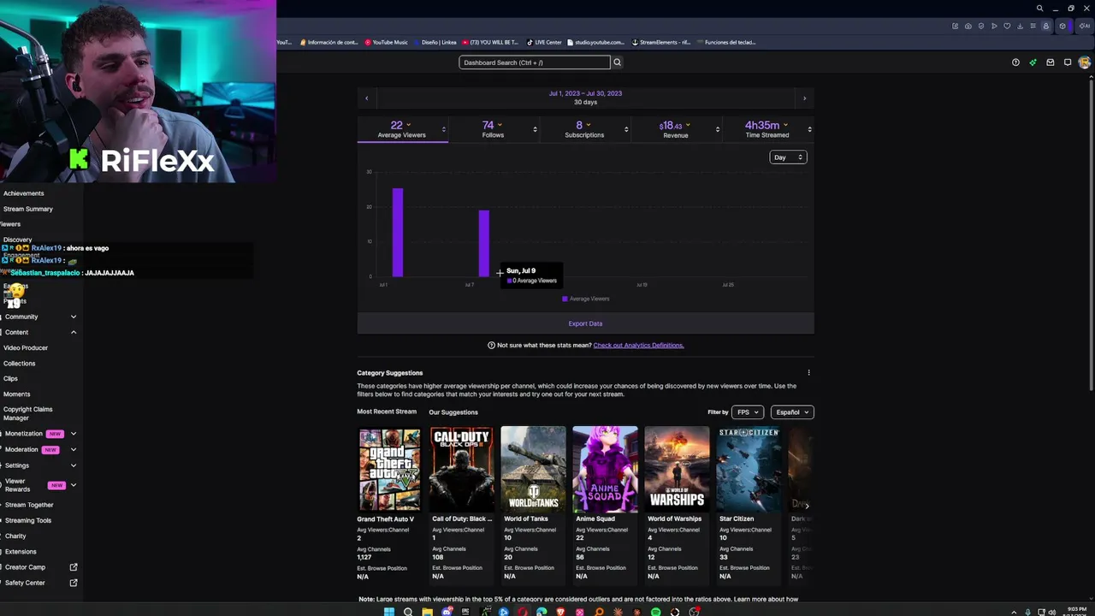Open the Check out Analytics Definitions link
Screen dimensions: 1095x616
pyautogui.click(x=638, y=346)
